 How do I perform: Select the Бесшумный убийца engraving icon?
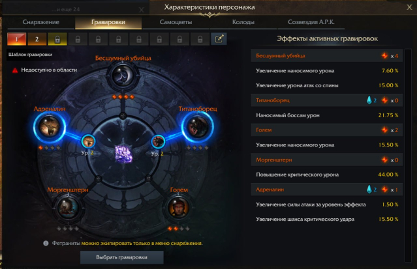click(123, 76)
